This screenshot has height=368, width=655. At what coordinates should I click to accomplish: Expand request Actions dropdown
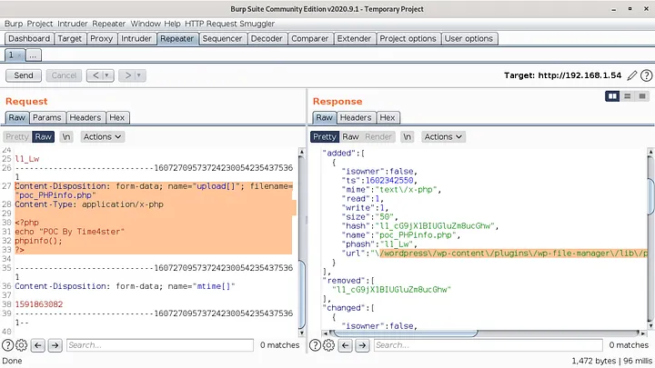click(x=102, y=137)
